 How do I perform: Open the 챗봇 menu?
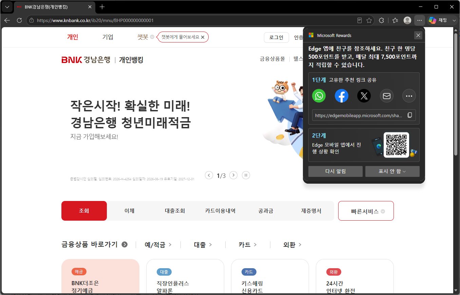[146, 37]
